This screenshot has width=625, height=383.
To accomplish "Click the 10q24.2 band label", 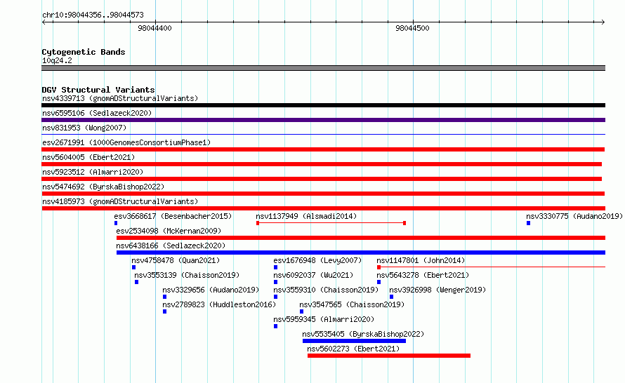I will (57, 60).
